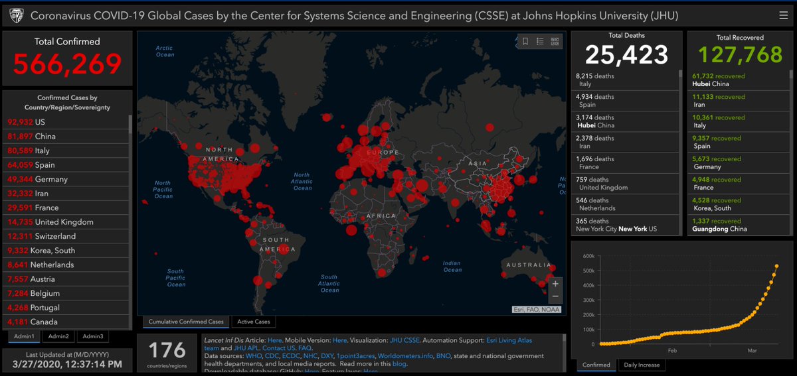This screenshot has height=376, width=797.
Task: Show the Daily Increase chart tab
Action: pos(641,365)
